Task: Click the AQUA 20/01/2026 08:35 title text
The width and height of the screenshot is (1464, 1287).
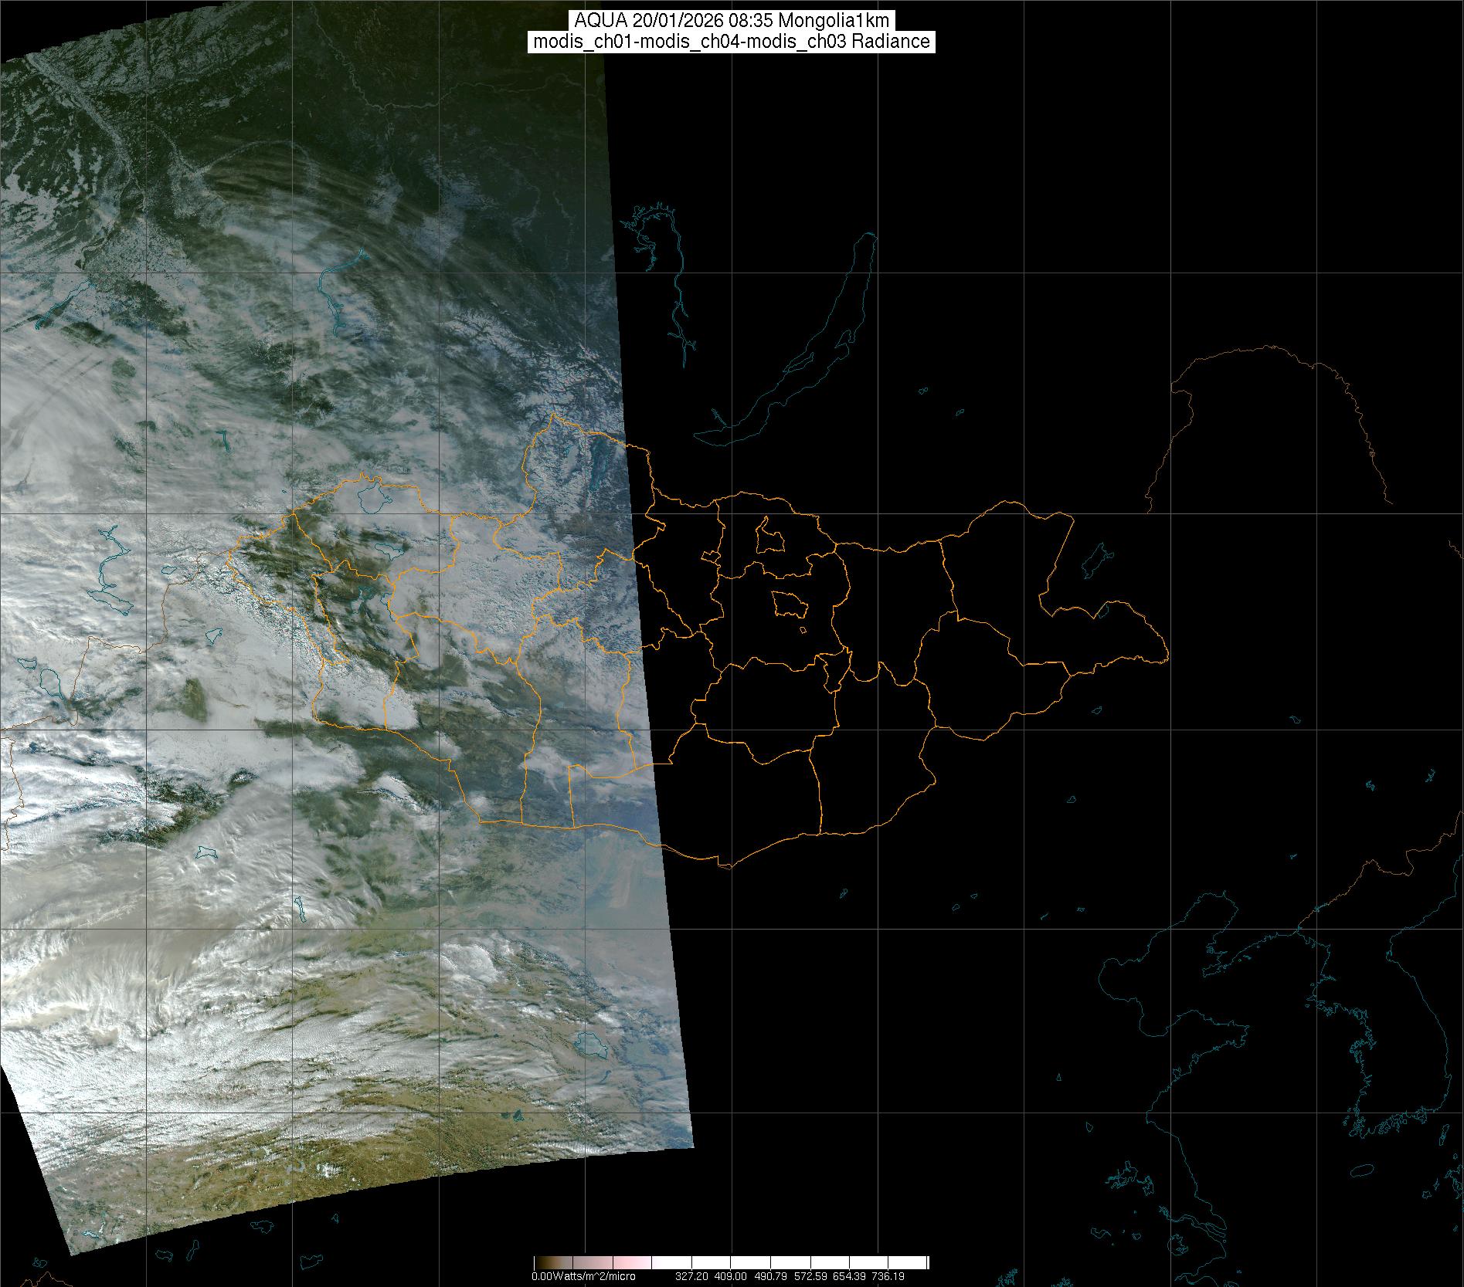Action: (732, 20)
